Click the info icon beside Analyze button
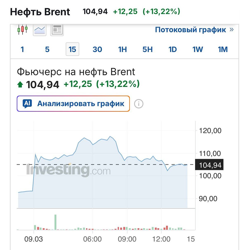The height and width of the screenshot is (250, 249). tap(139, 104)
